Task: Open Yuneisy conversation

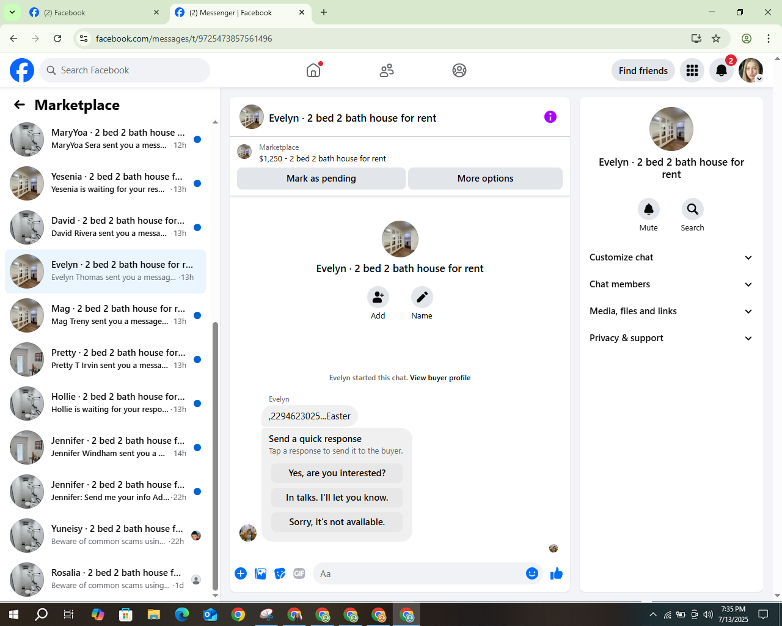Action: click(105, 536)
